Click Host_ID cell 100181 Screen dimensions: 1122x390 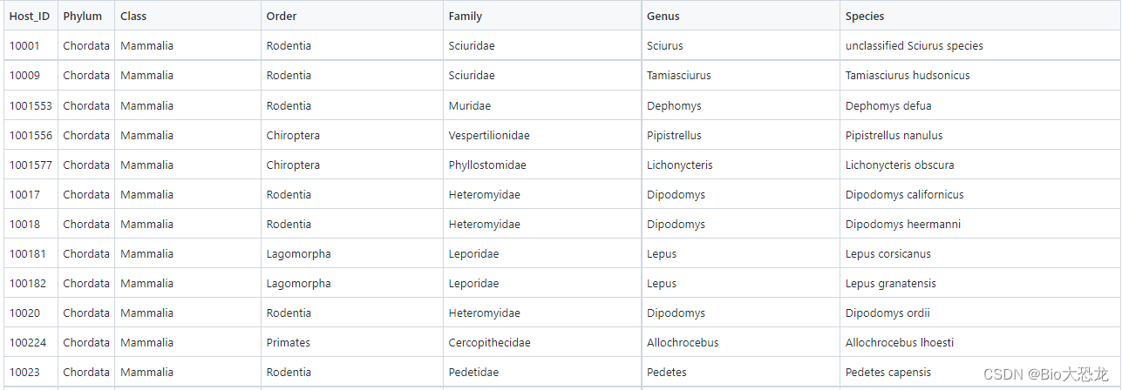[30, 253]
